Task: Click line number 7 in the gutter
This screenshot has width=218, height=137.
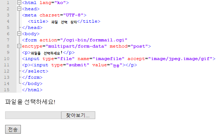Action: [x=8, y=40]
